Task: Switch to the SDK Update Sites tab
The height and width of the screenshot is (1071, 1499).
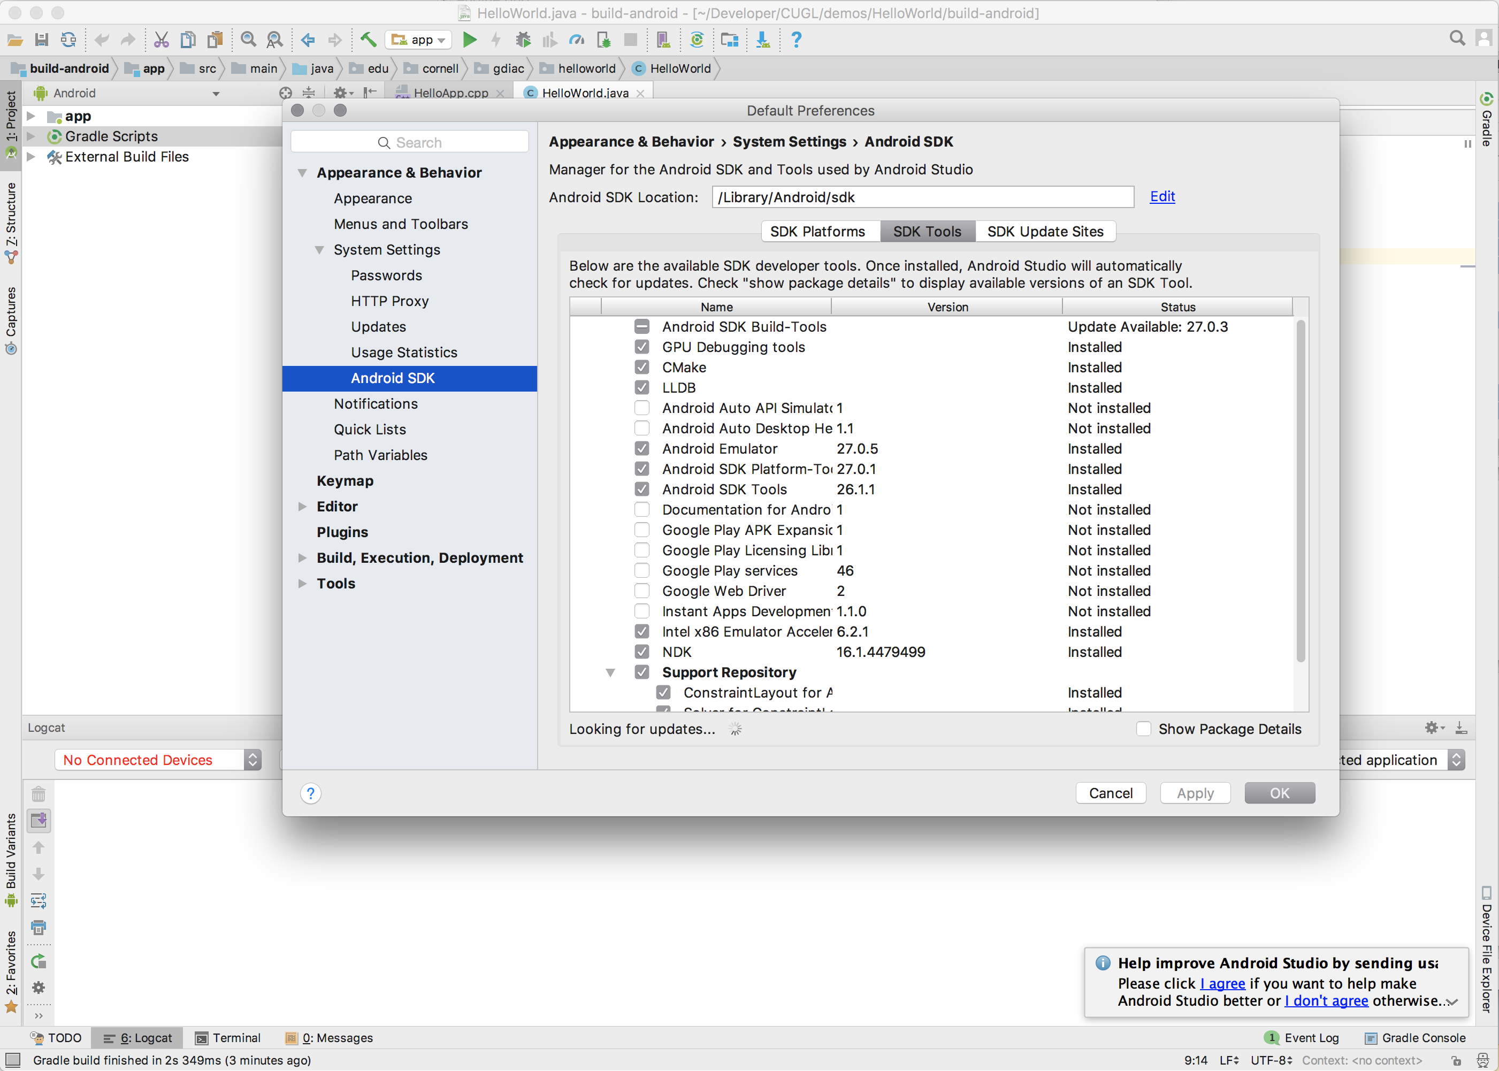Action: [1045, 232]
